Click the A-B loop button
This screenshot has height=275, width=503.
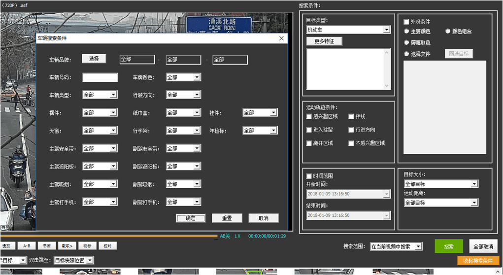pyautogui.click(x=27, y=245)
